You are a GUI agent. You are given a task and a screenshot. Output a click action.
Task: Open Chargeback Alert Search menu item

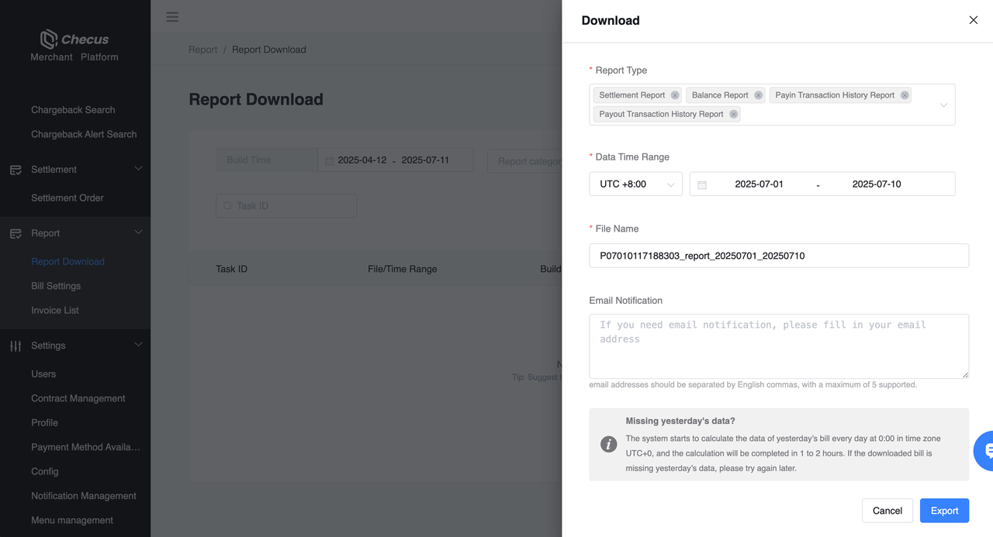pyautogui.click(x=84, y=134)
